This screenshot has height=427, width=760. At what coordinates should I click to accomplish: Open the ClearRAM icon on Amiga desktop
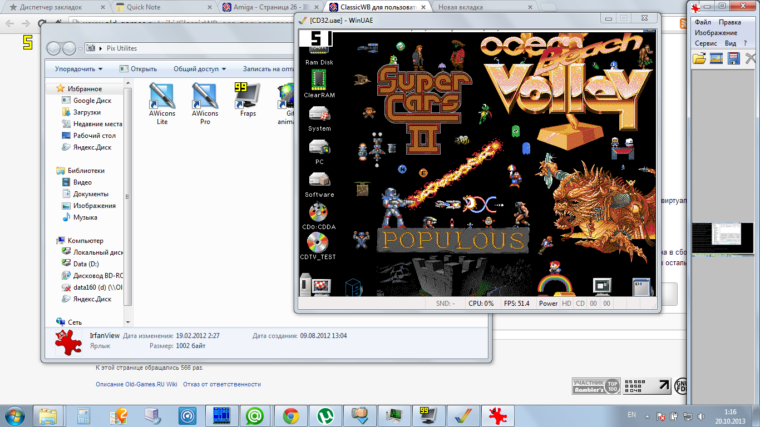coord(319,85)
